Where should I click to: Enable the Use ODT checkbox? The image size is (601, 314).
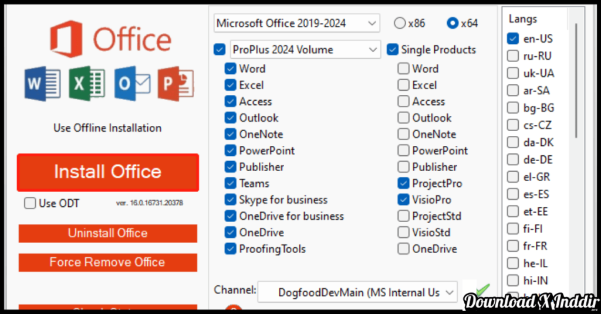pos(30,203)
